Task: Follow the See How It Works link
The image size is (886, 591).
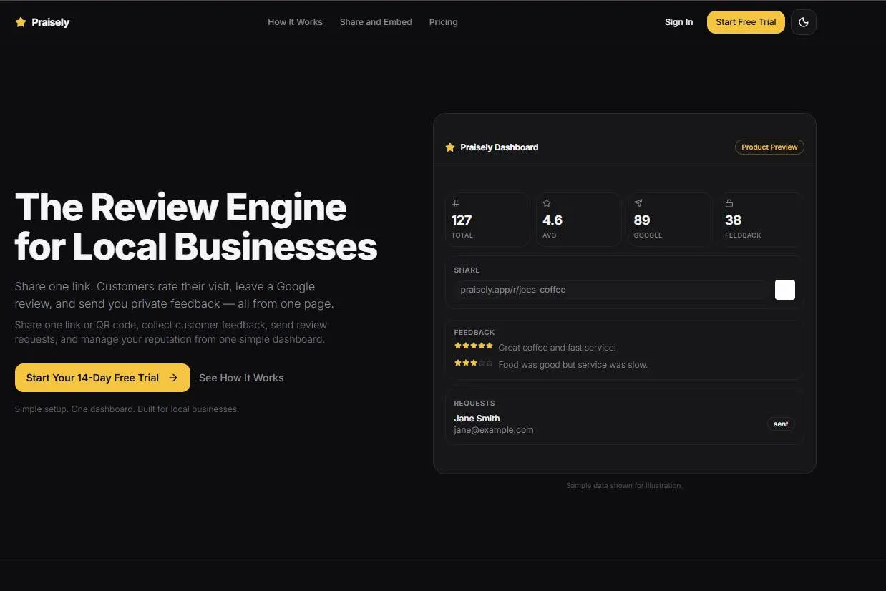Action: 241,378
